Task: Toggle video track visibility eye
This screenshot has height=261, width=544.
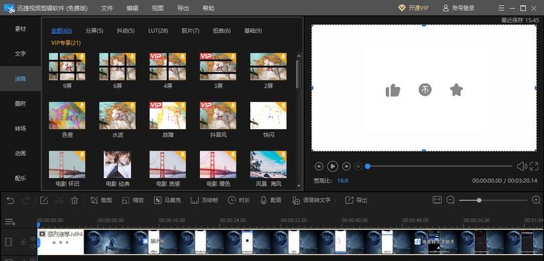Action: click(x=33, y=238)
